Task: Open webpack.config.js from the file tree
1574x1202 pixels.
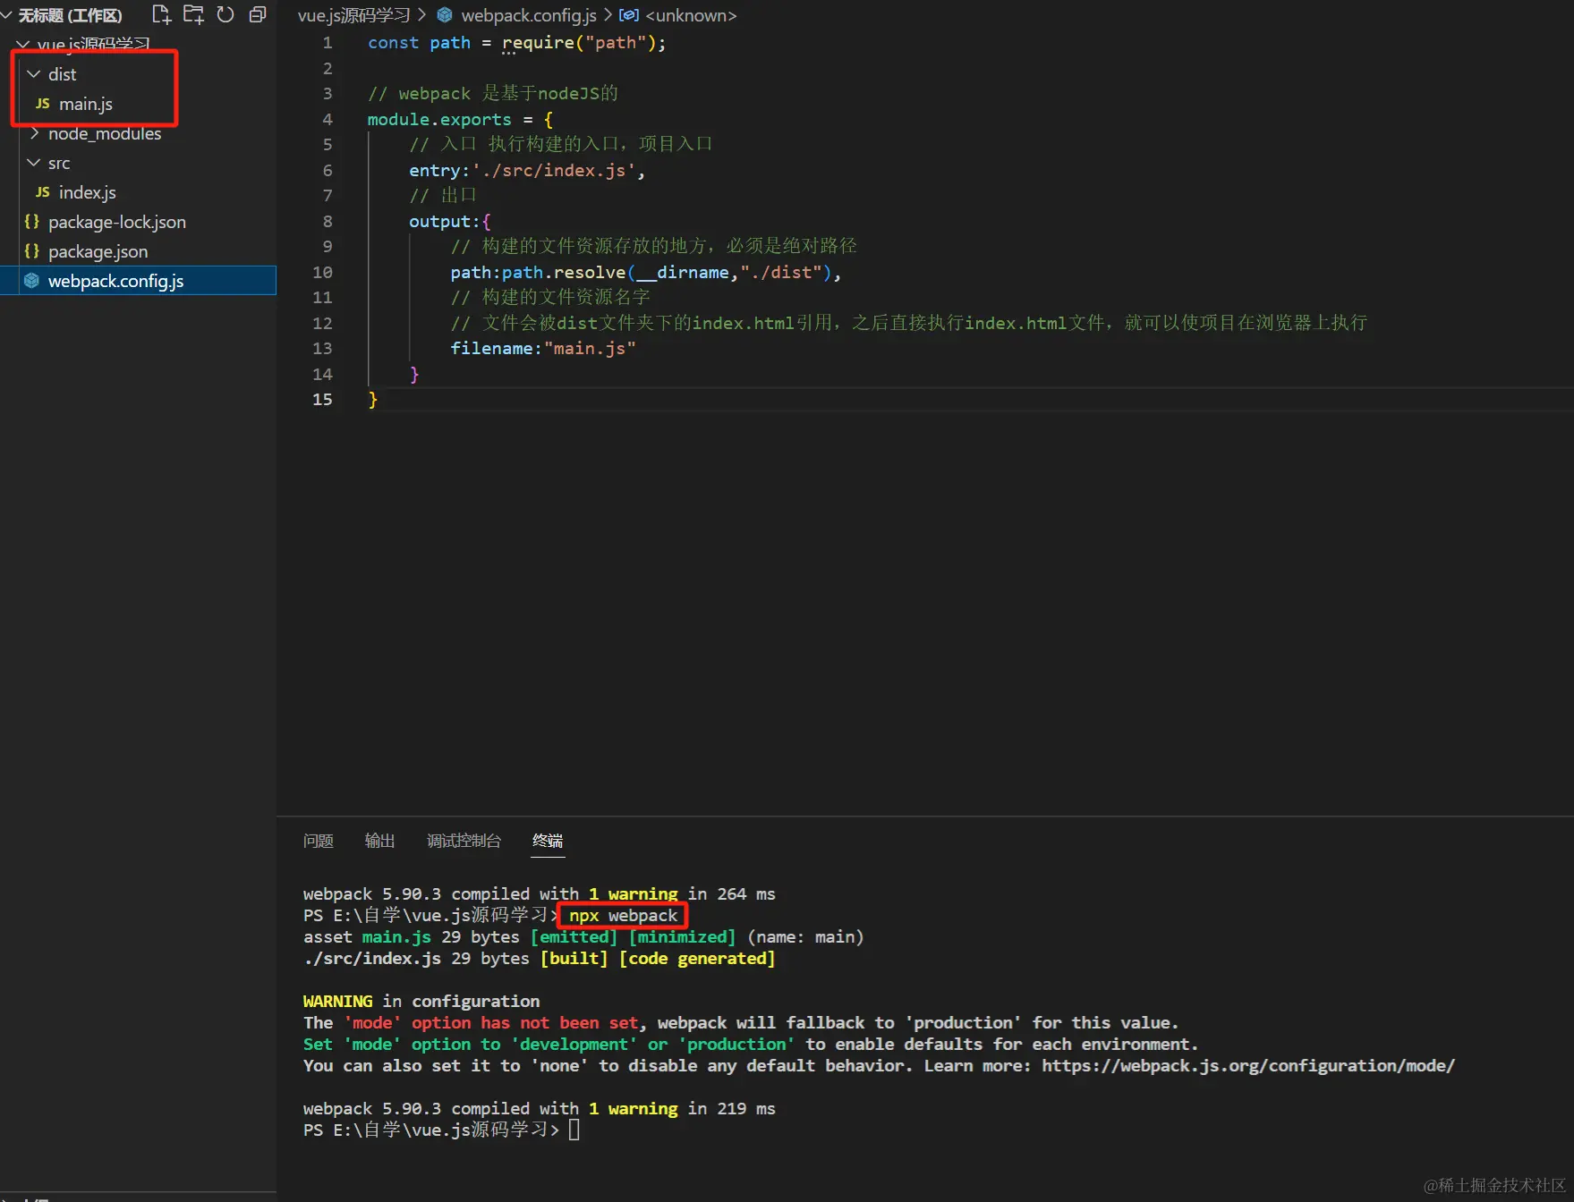Action: [x=115, y=281]
